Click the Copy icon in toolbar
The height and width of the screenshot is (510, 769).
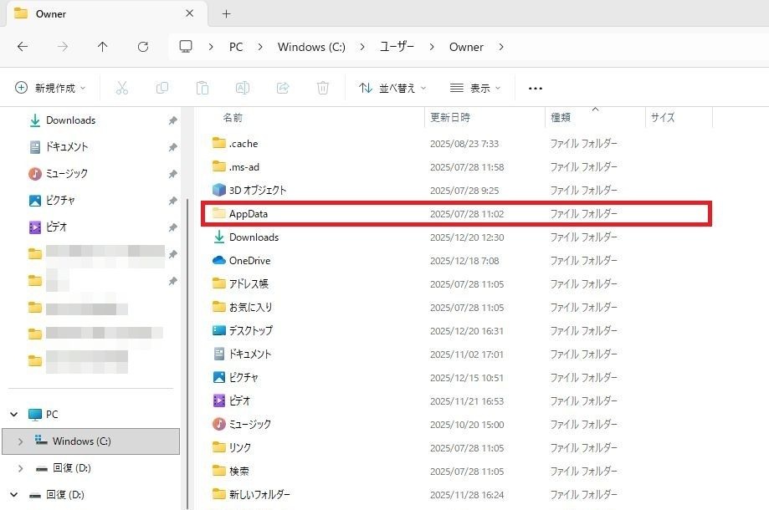pyautogui.click(x=161, y=88)
